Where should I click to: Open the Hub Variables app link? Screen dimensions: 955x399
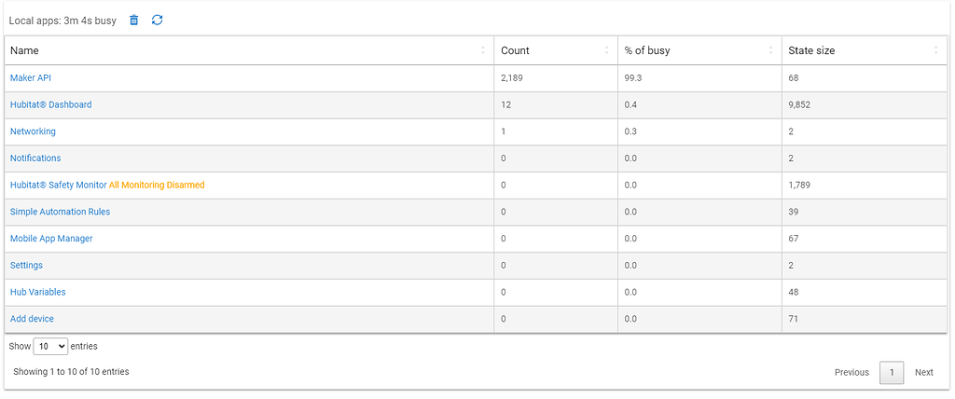click(37, 293)
